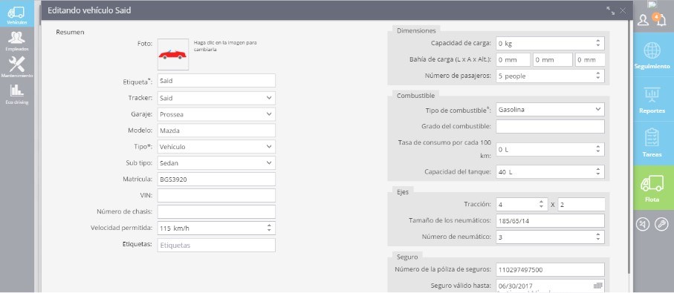Open the Sub tipo dropdown
The width and height of the screenshot is (674, 293).
coord(216,163)
